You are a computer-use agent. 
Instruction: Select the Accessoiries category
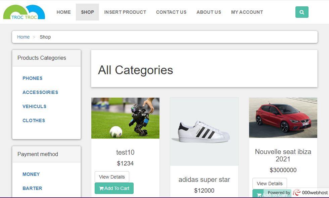40,92
